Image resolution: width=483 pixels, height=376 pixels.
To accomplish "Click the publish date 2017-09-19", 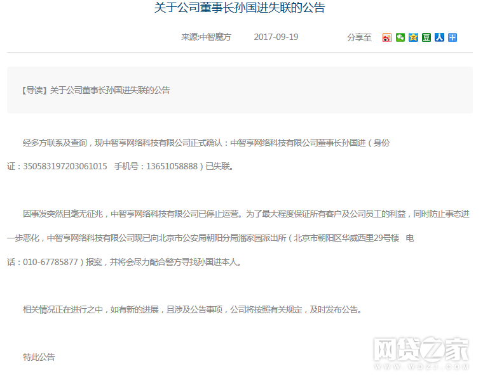I will click(x=276, y=37).
